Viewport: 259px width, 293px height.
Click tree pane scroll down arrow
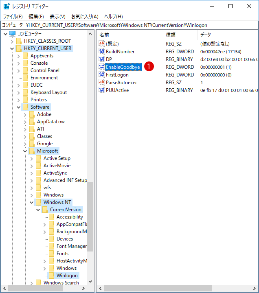point(90,282)
